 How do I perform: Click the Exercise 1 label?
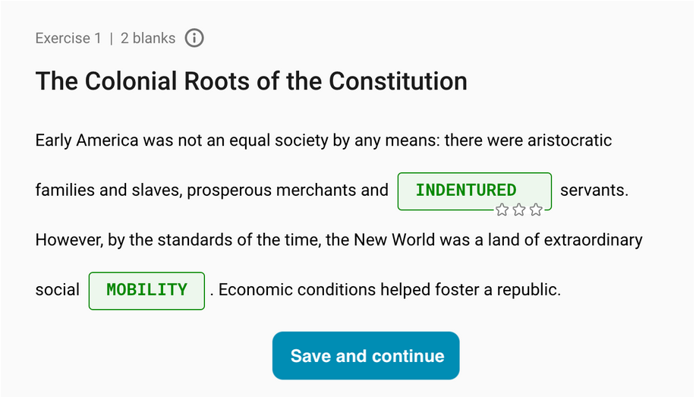[68, 38]
